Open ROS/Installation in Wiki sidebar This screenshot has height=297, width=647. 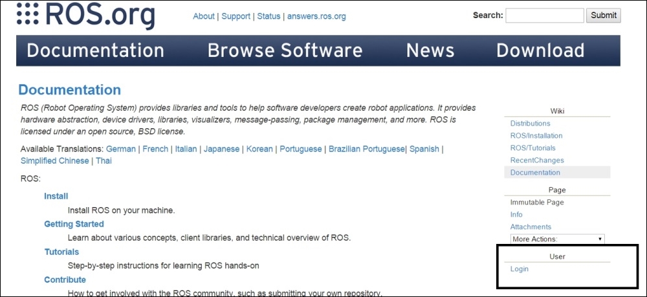536,136
